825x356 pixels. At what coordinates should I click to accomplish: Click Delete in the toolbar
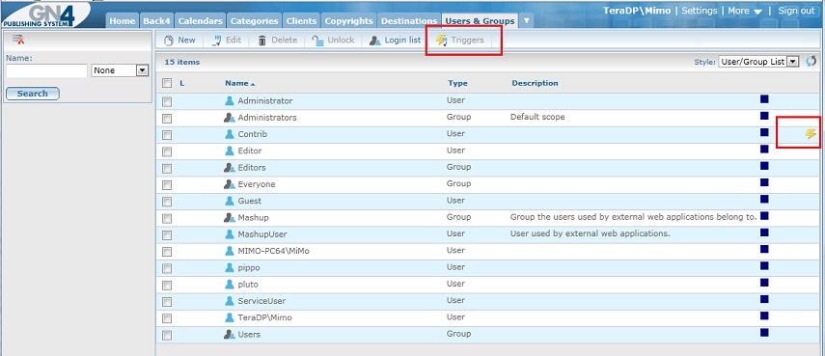[277, 40]
